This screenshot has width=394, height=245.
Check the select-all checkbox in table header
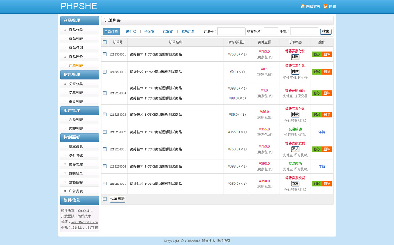point(104,42)
